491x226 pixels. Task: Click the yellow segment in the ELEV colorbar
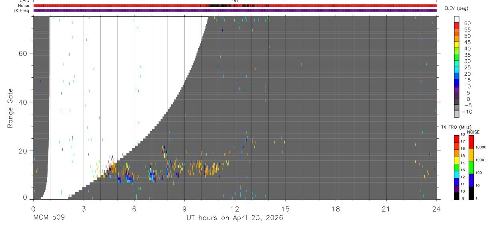pos(456,45)
